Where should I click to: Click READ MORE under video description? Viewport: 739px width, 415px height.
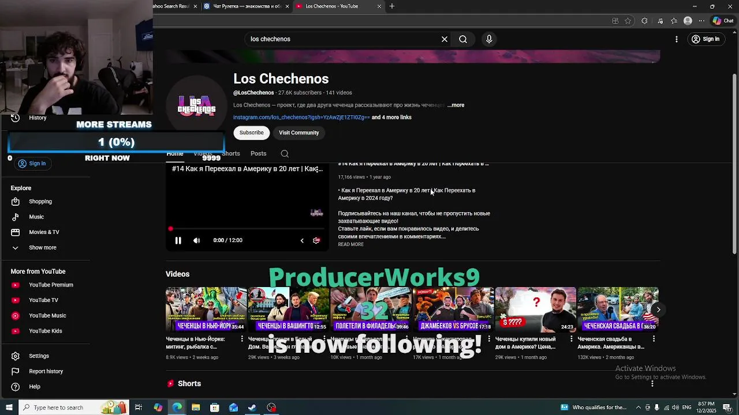point(351,244)
